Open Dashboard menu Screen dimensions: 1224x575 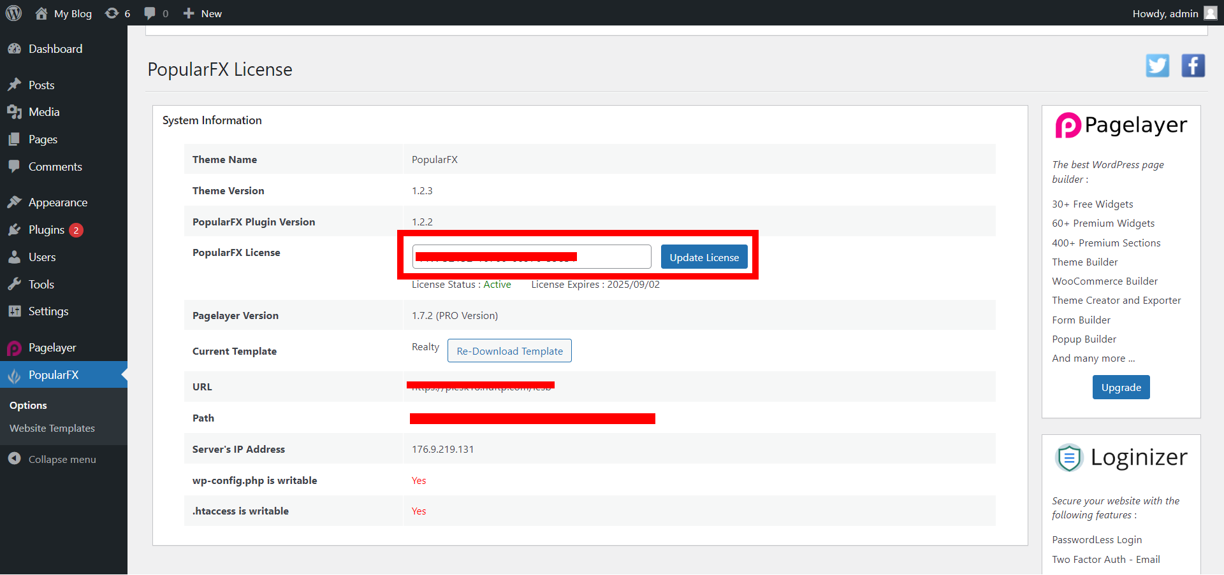click(x=55, y=49)
